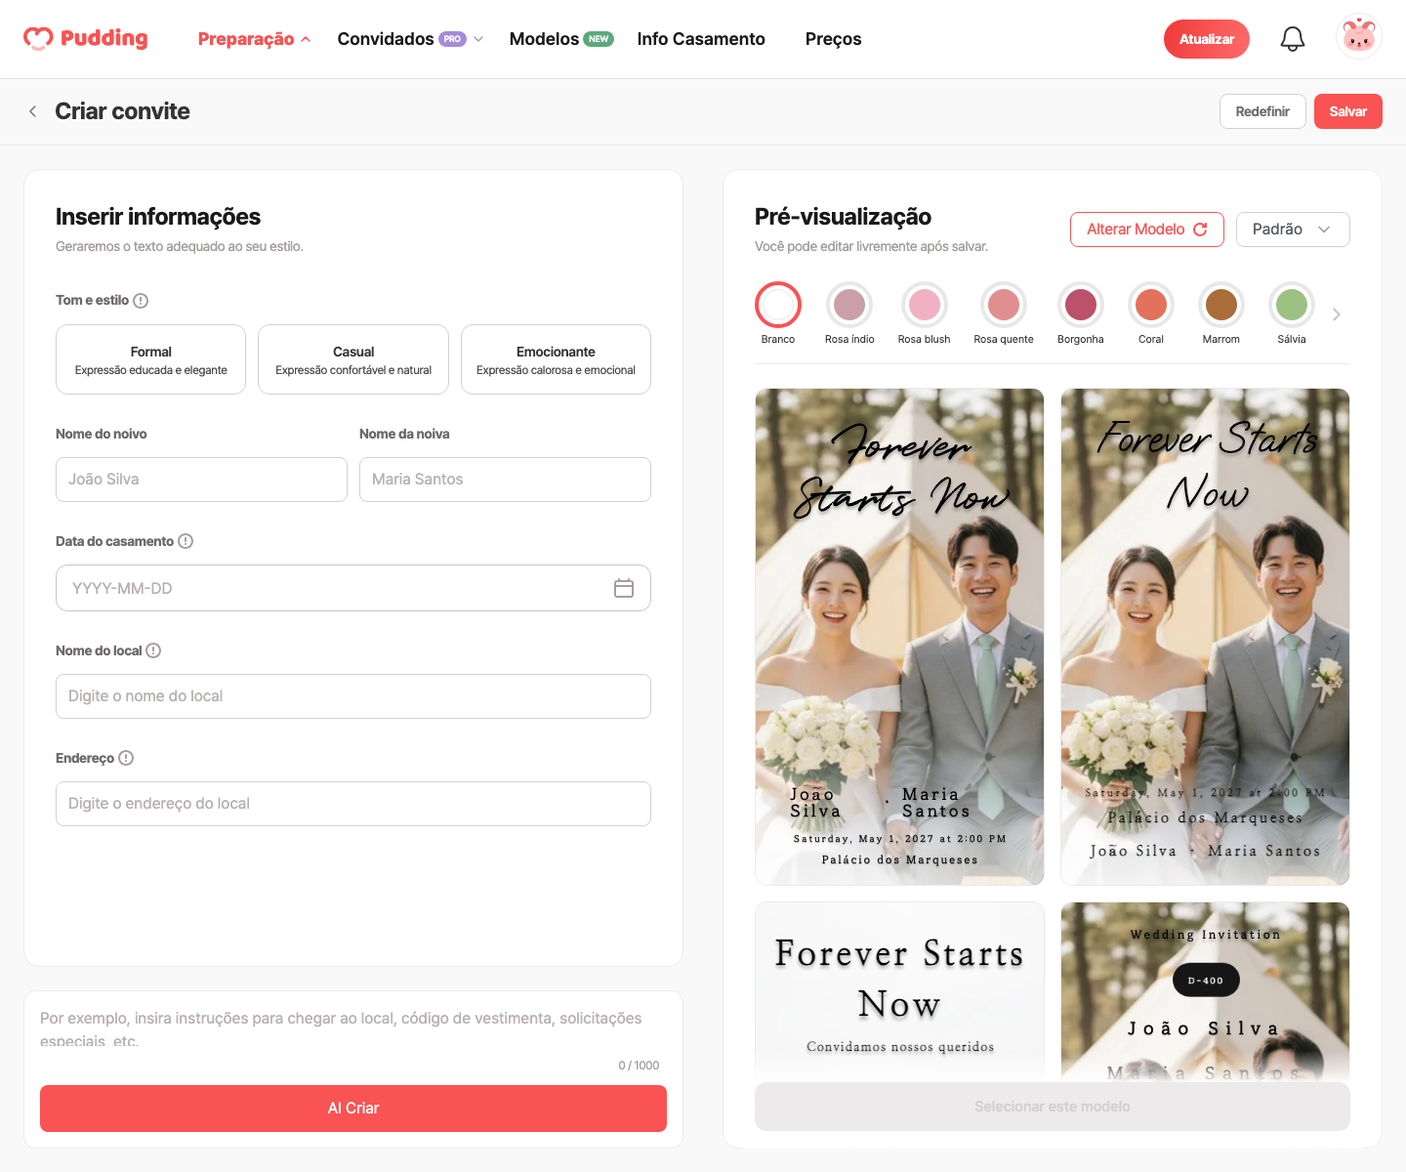Expand the Preparação menu

pos(255,39)
